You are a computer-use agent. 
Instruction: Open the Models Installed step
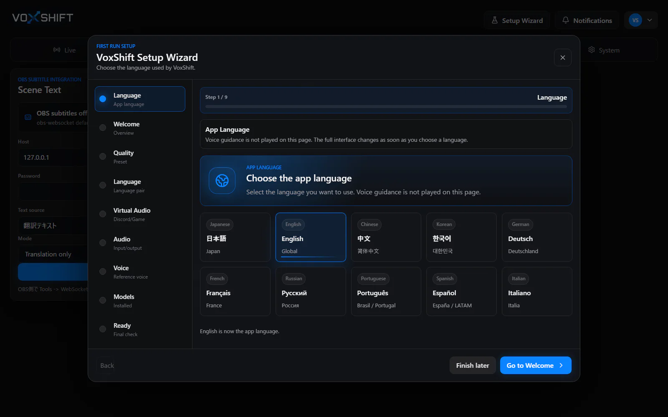(x=140, y=301)
